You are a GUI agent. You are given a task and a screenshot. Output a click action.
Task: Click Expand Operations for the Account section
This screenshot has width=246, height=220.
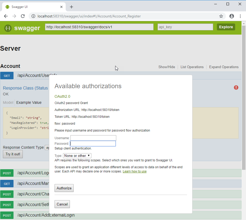[224, 67]
